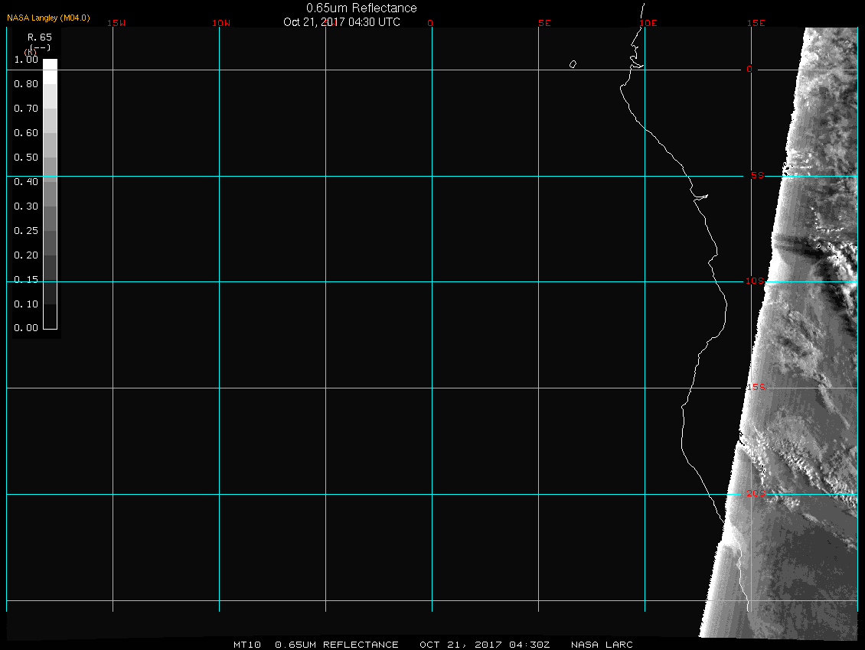Click the '0.65UM REFLECTANCE' footer text
Image resolution: width=865 pixels, height=650 pixels.
coord(337,645)
